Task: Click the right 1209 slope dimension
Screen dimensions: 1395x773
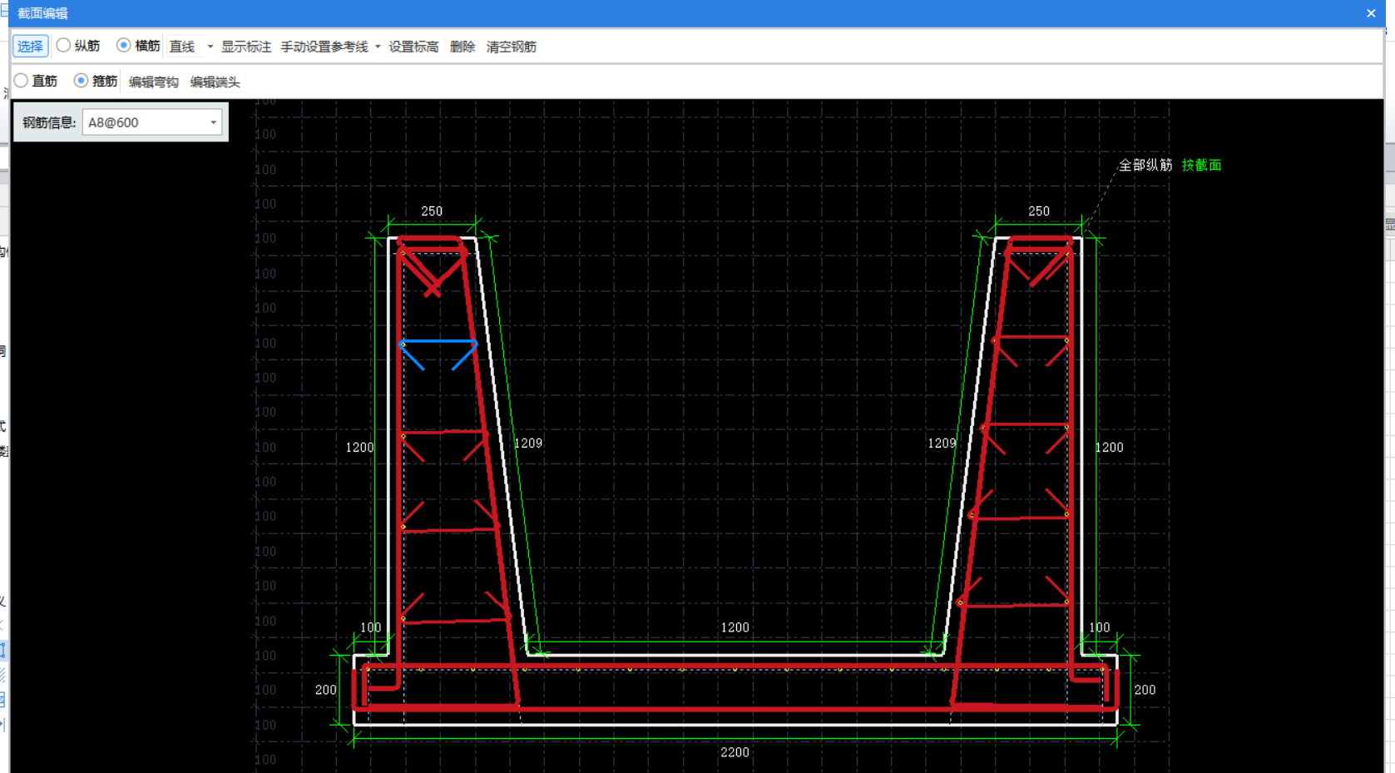Action: pyautogui.click(x=942, y=443)
